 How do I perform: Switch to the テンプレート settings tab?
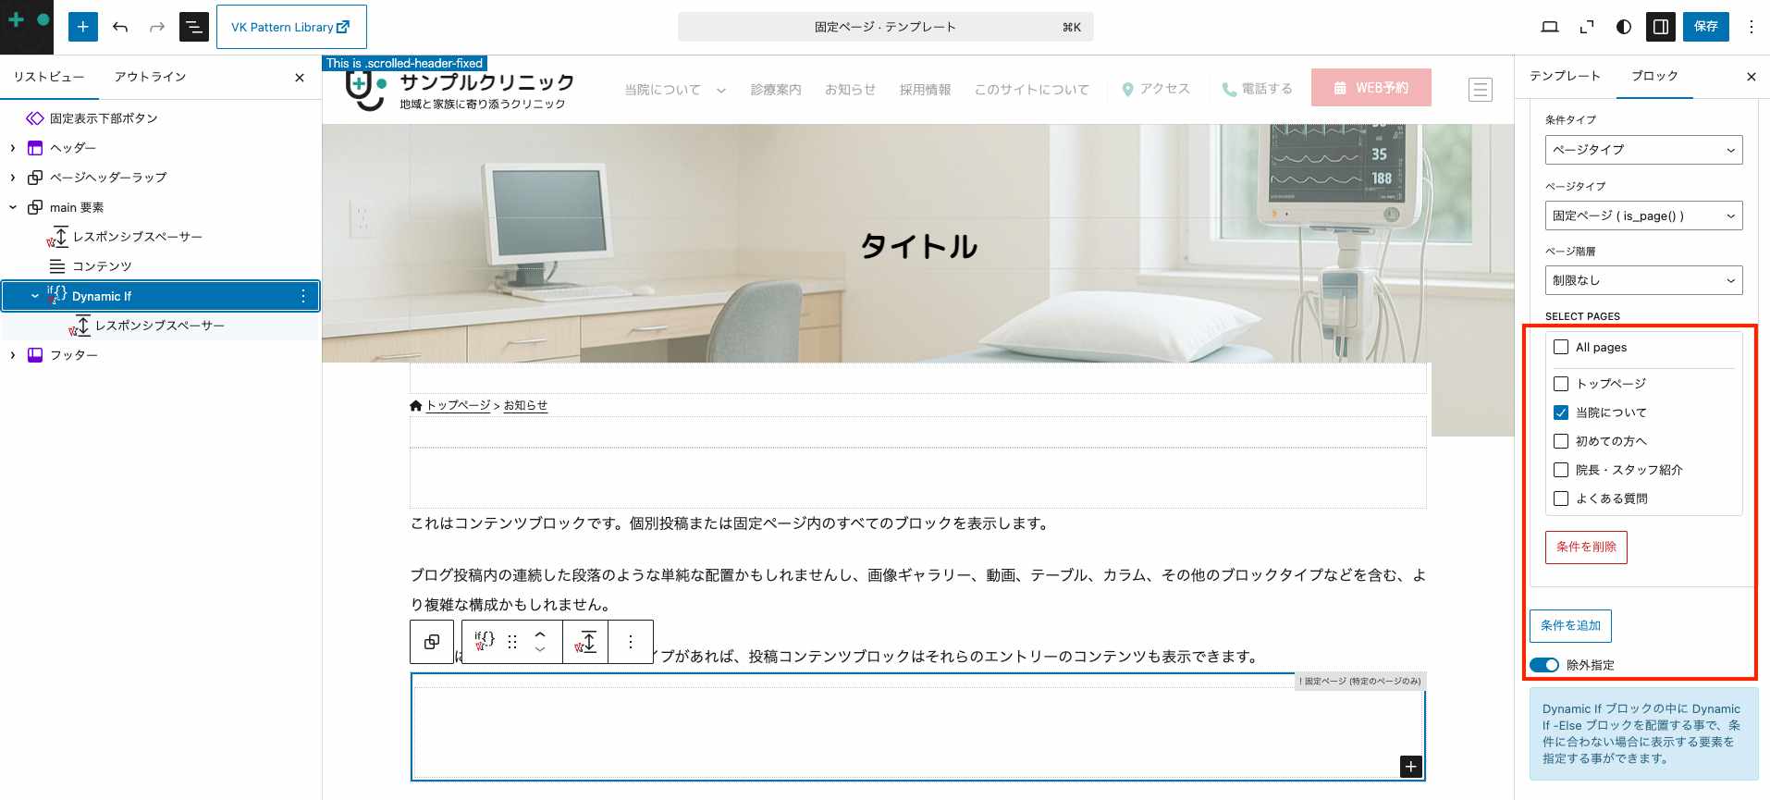point(1565,76)
